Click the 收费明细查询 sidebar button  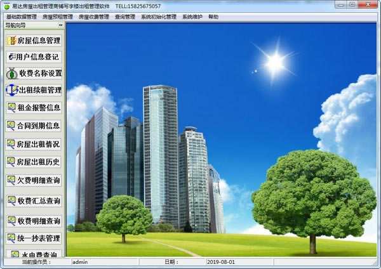click(34, 221)
